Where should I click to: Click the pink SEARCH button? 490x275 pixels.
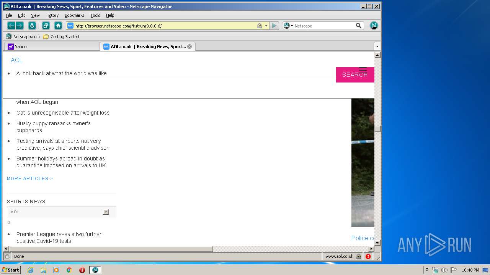[355, 75]
